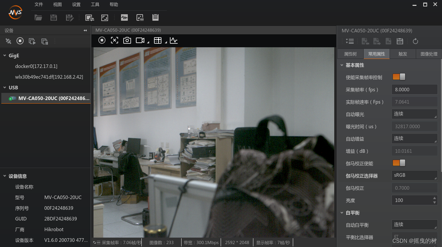
Task: Collapse the USB device group
Action: tap(5, 87)
